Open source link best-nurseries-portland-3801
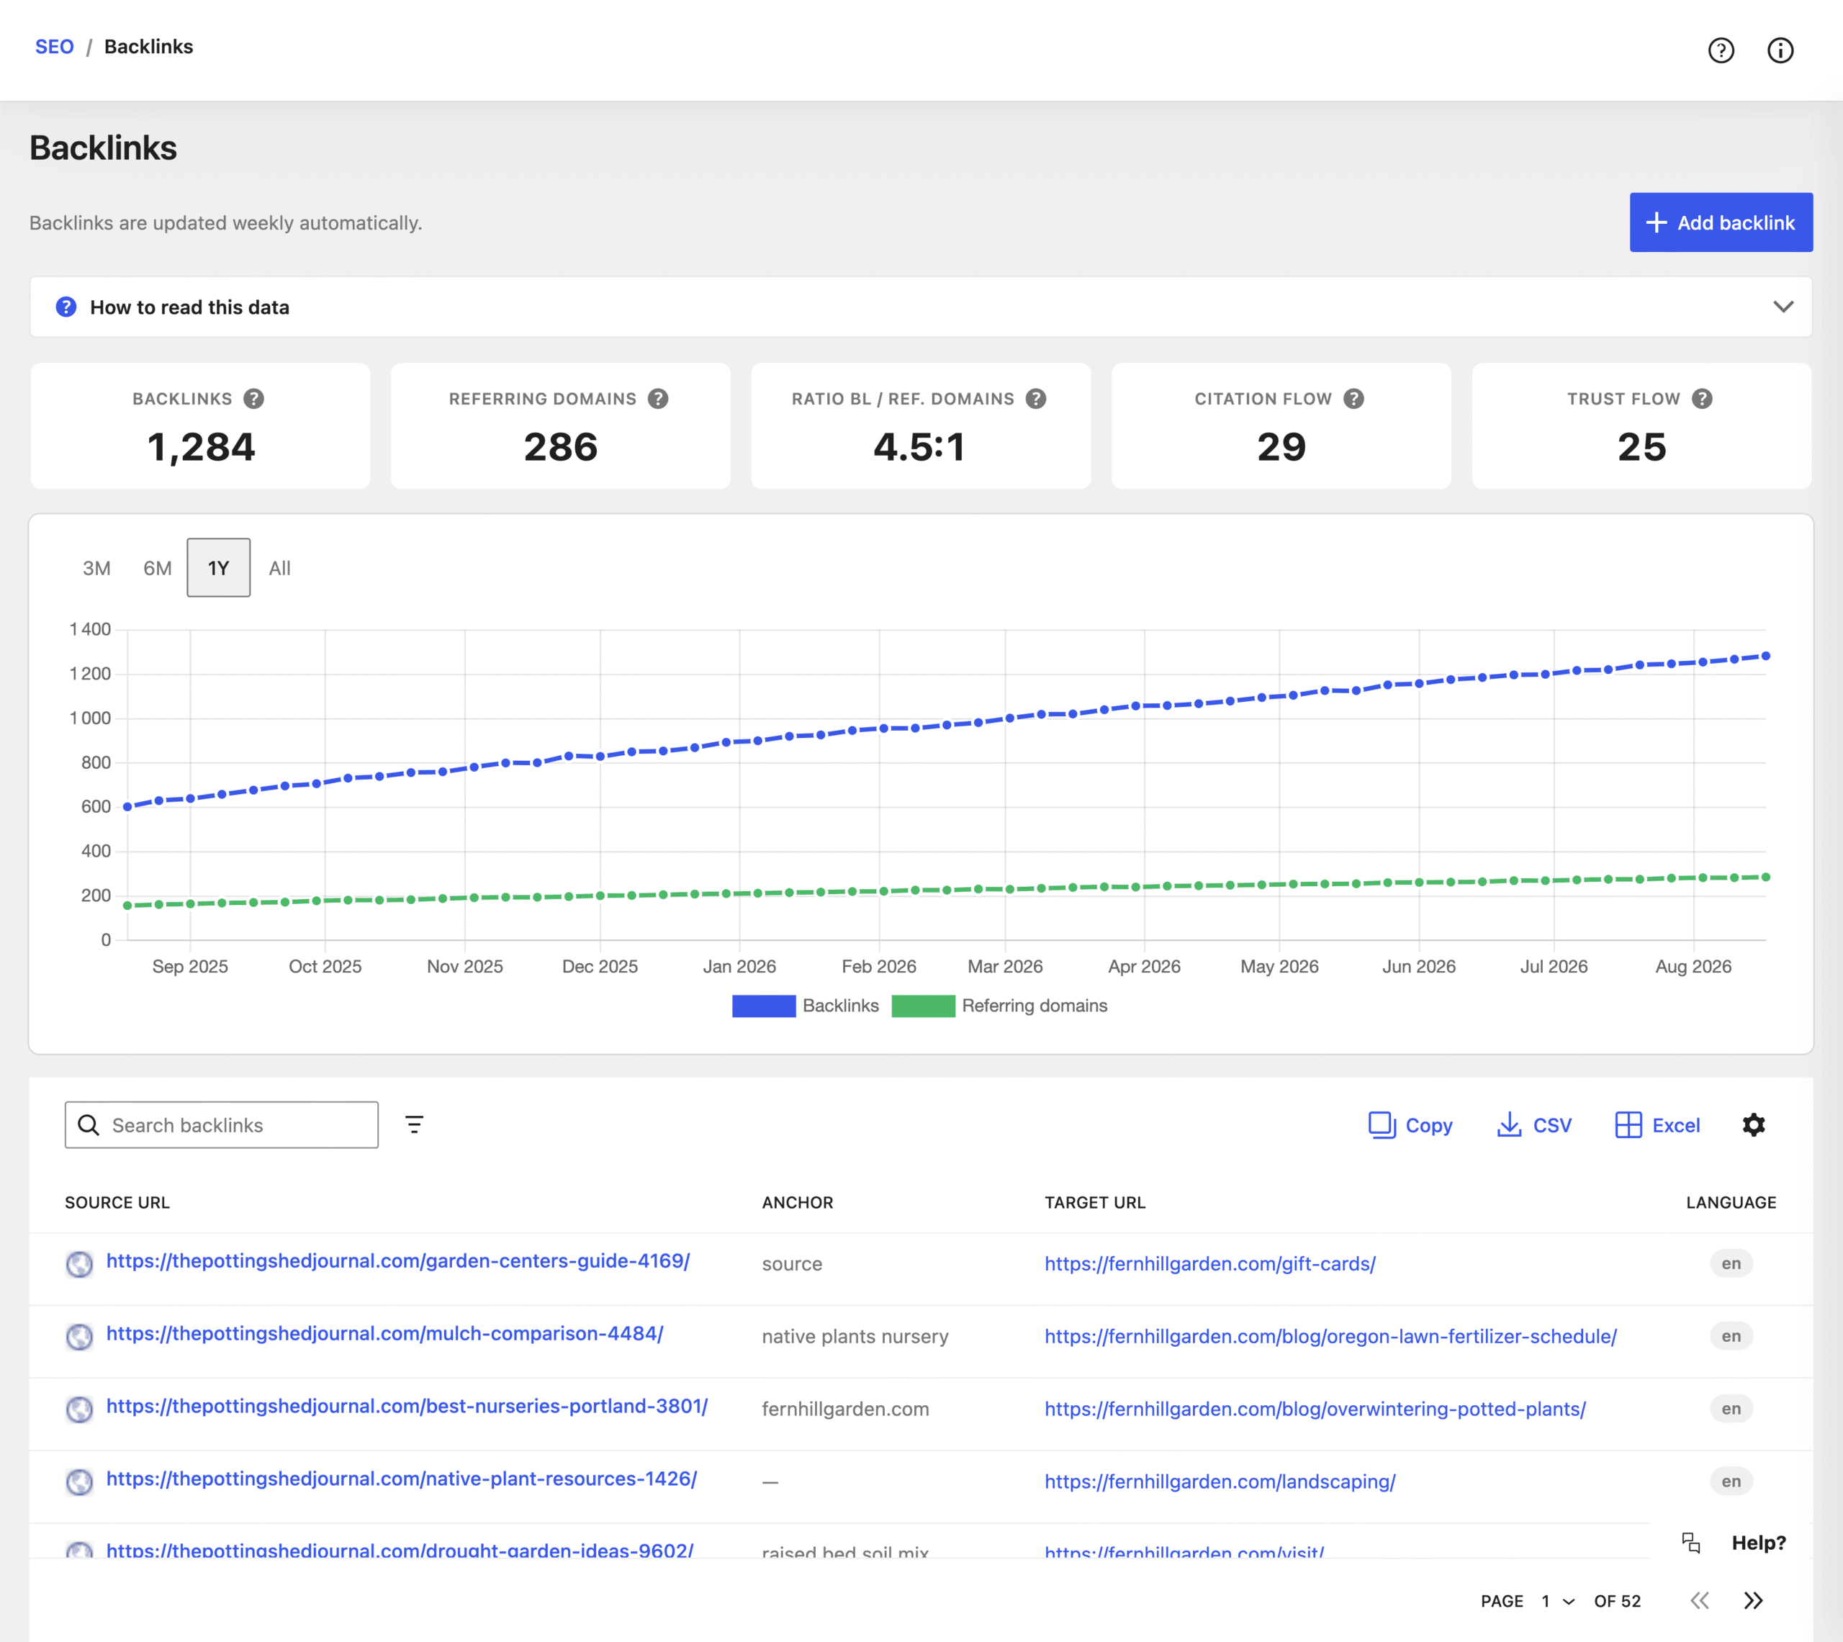Screen dimensions: 1843x1642 tap(407, 1407)
